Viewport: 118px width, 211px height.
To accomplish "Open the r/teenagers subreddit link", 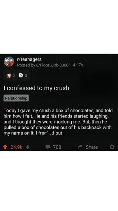I will pyautogui.click(x=29, y=59).
